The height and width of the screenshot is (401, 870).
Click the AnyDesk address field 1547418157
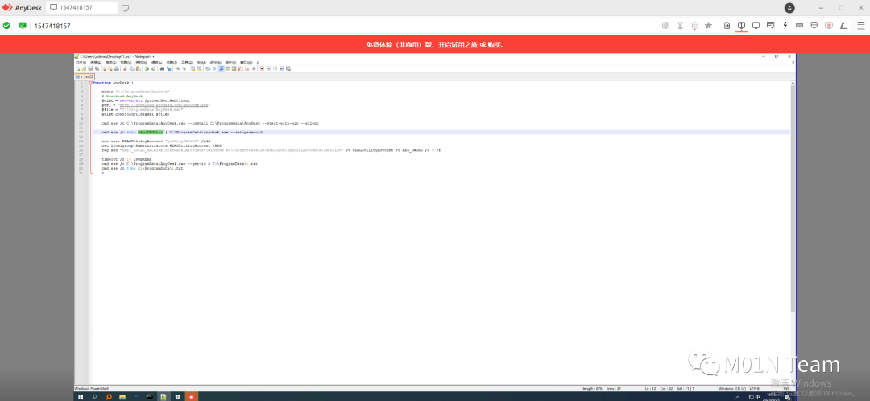point(52,26)
